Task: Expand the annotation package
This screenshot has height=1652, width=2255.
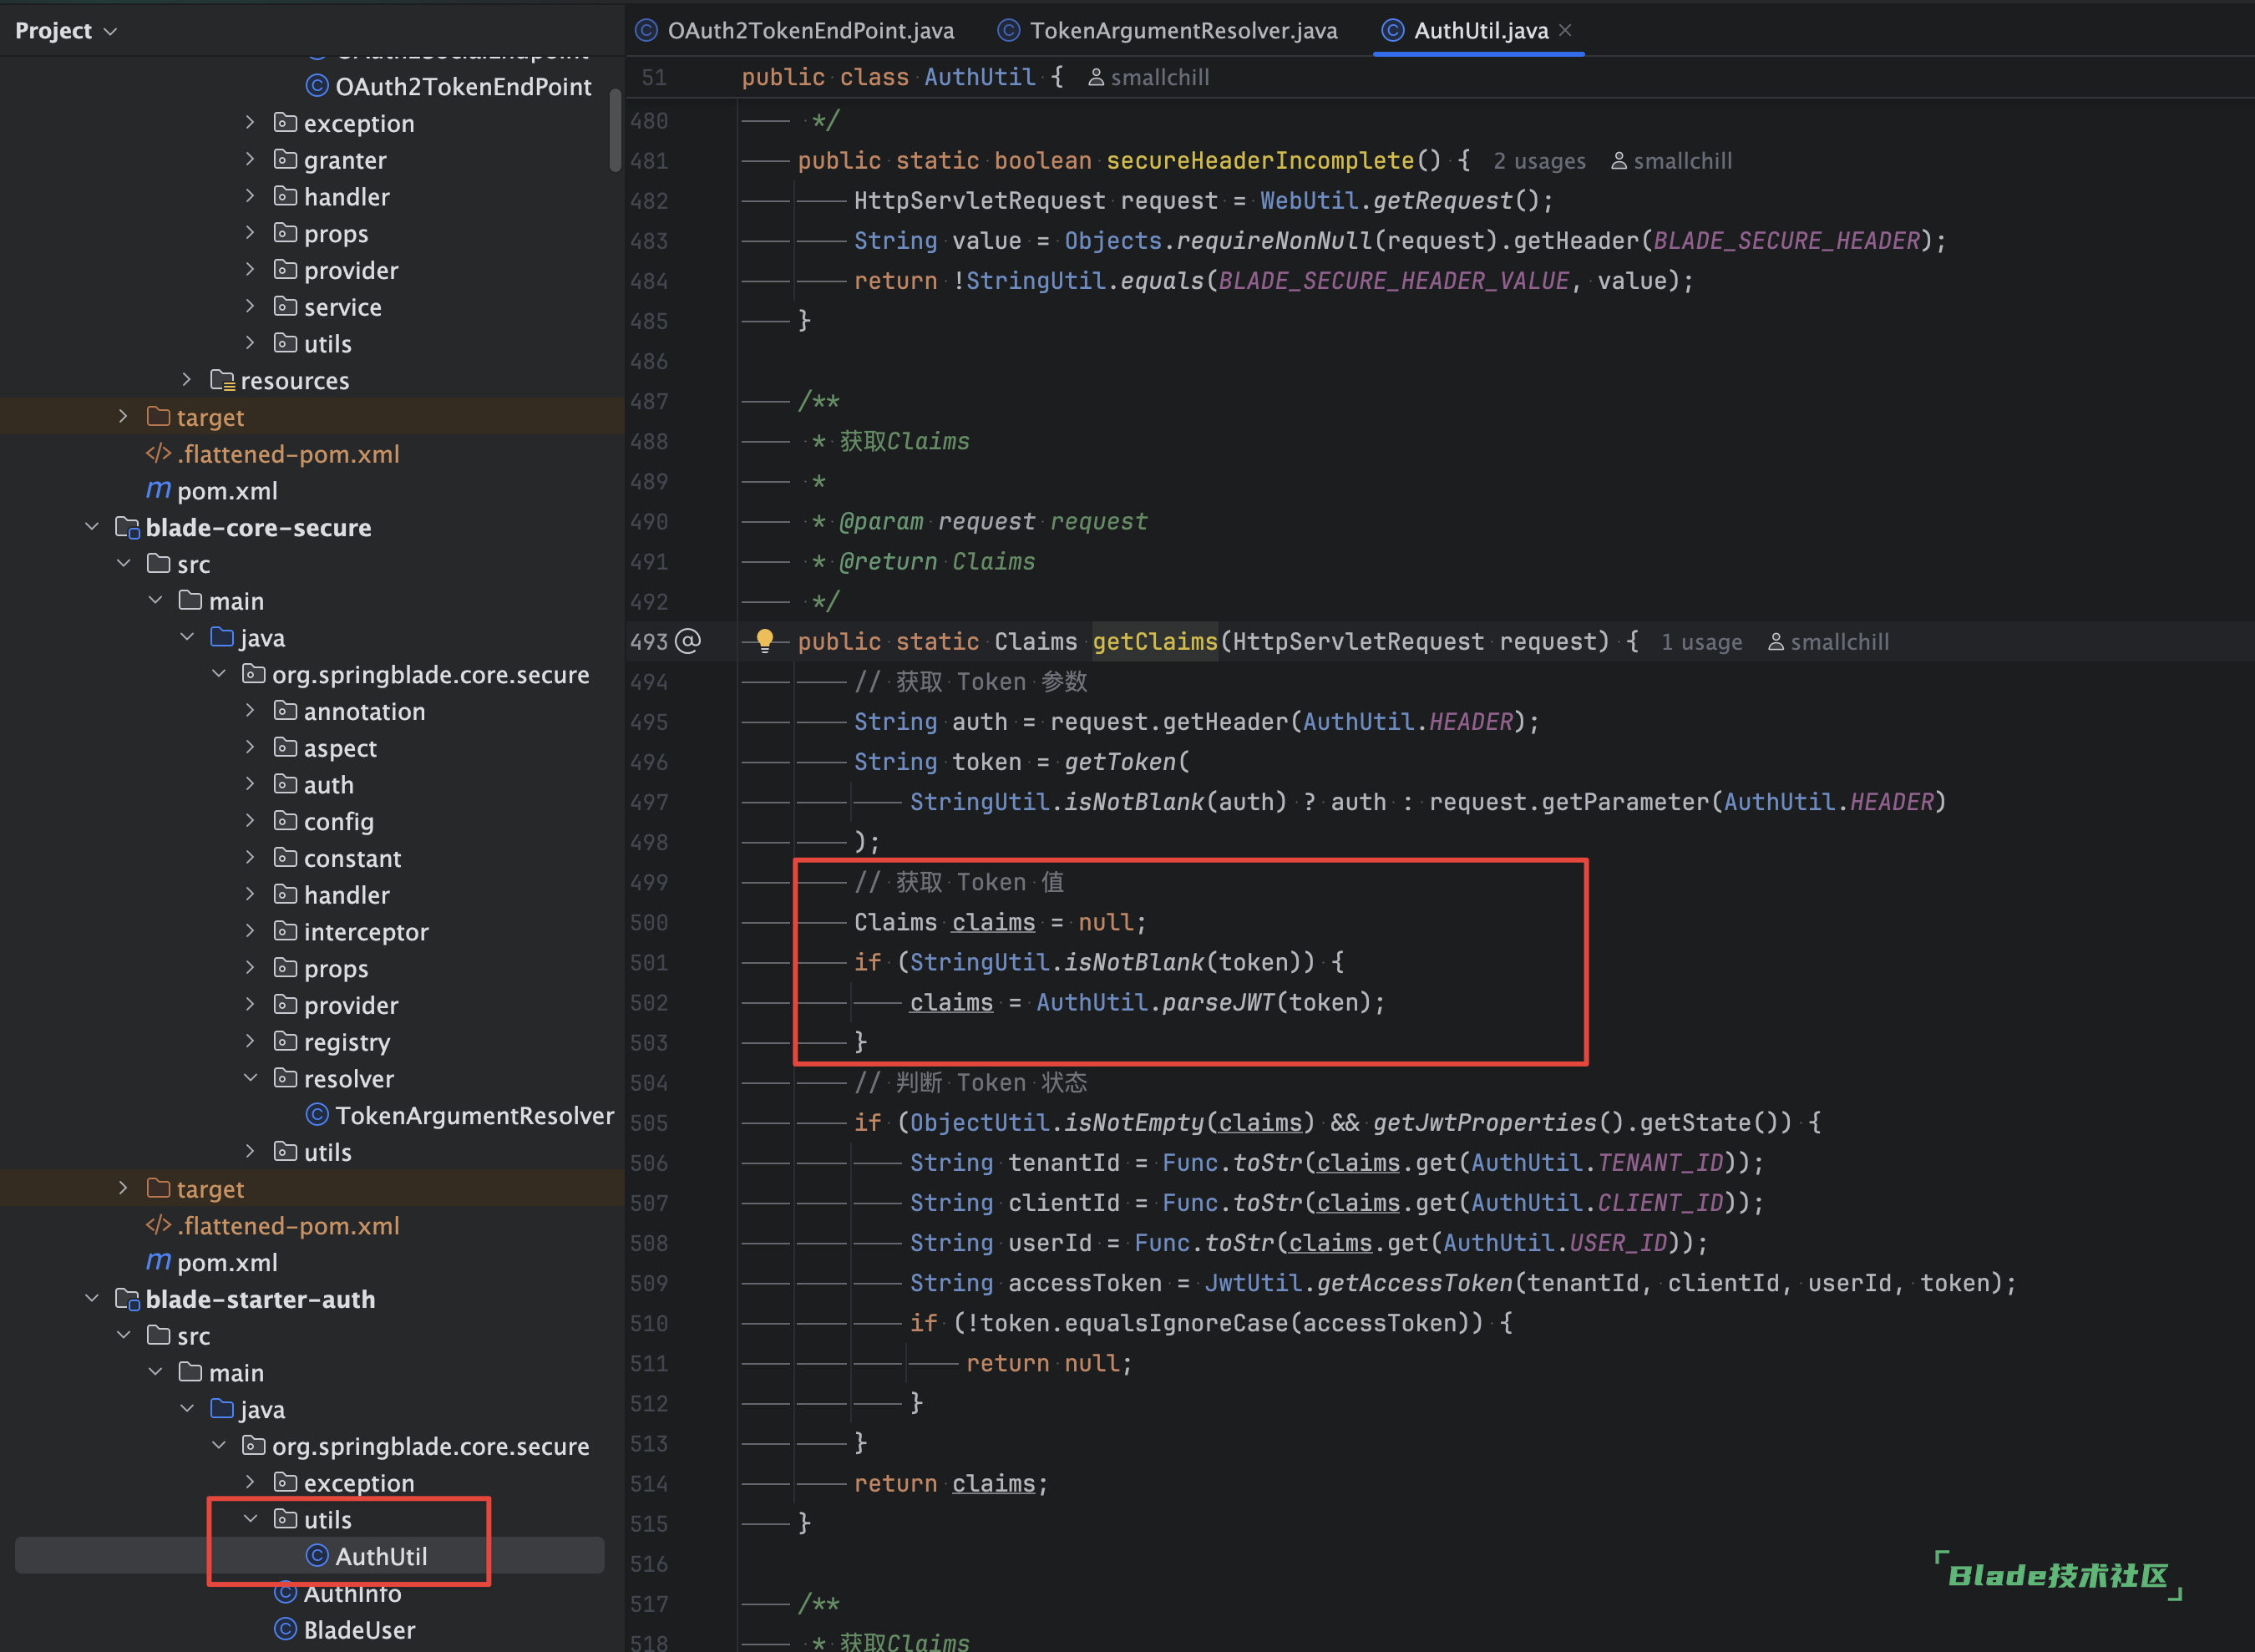Action: tap(250, 711)
